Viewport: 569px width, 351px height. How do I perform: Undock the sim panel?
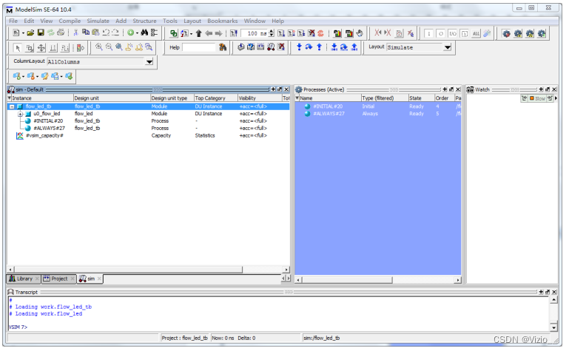tap(280, 89)
